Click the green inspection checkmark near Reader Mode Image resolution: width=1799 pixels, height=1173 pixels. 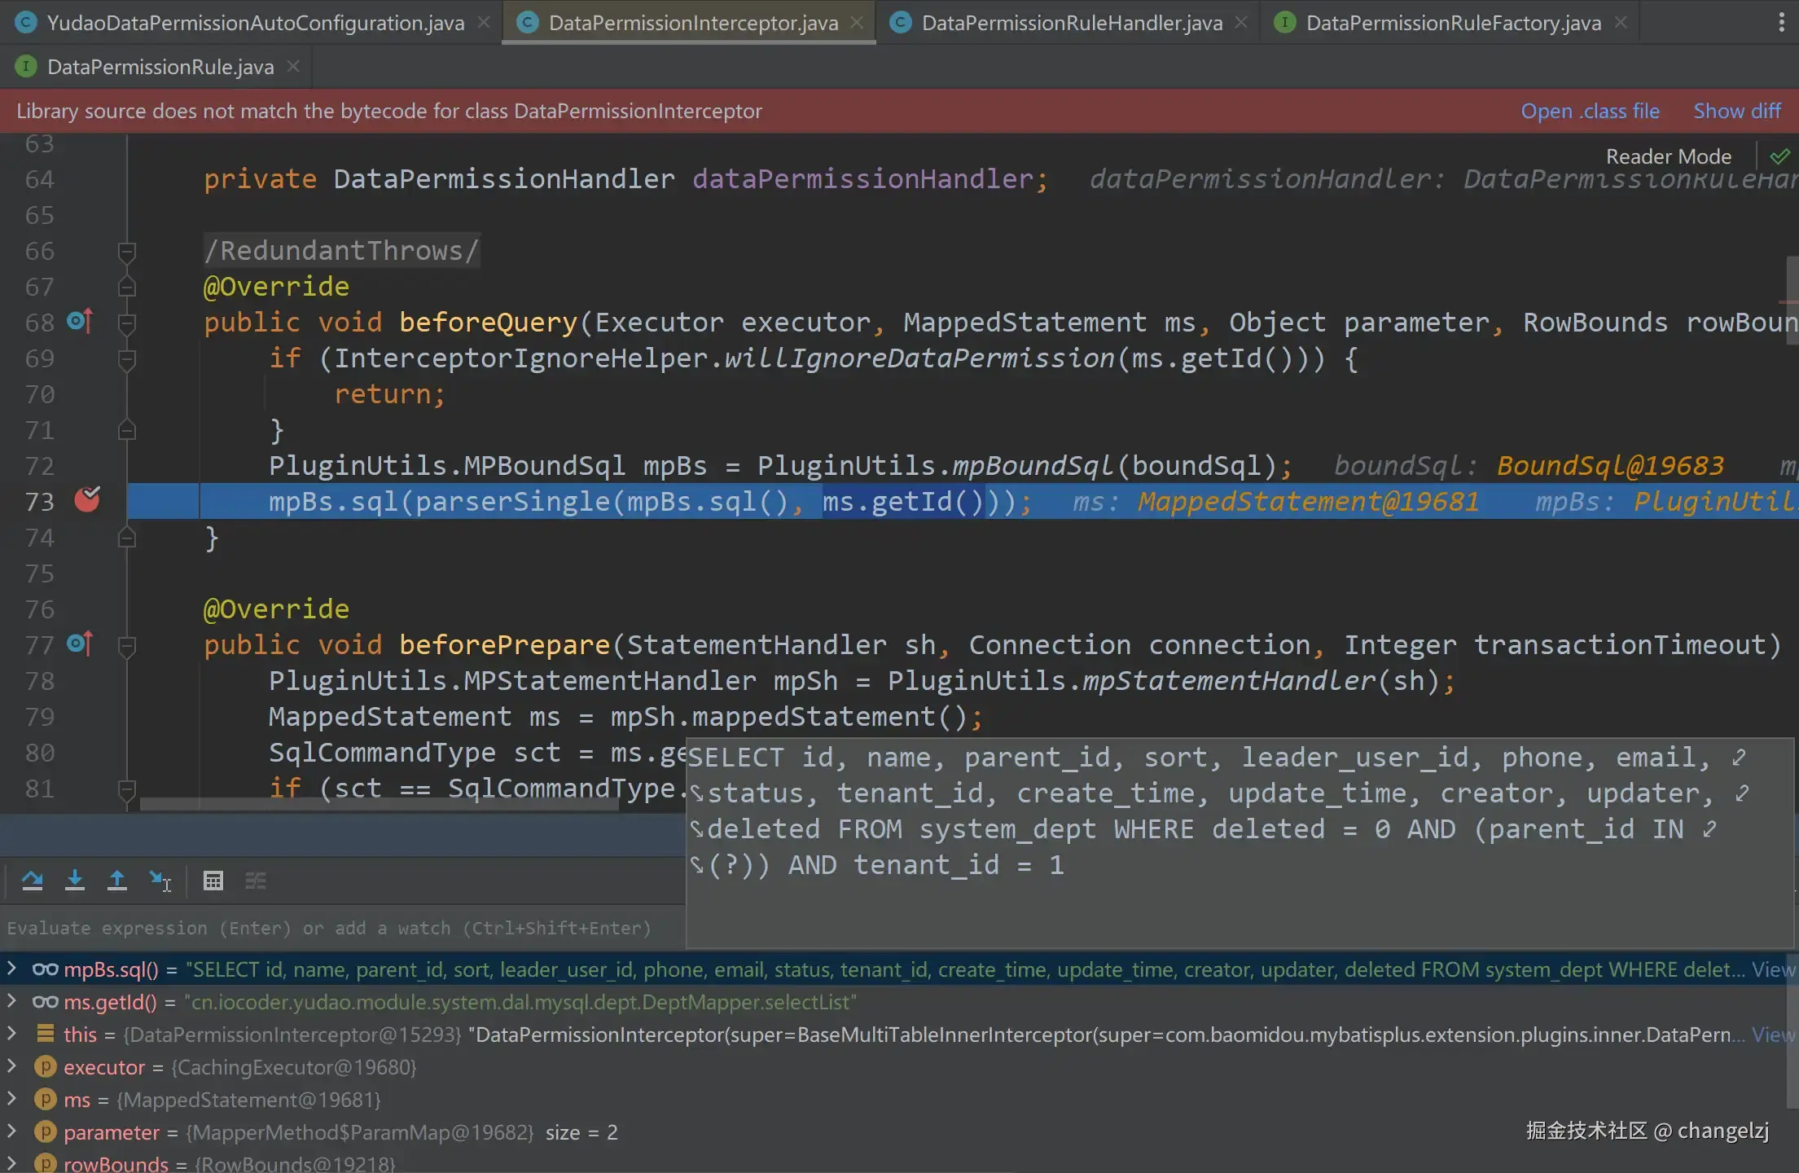click(1780, 156)
